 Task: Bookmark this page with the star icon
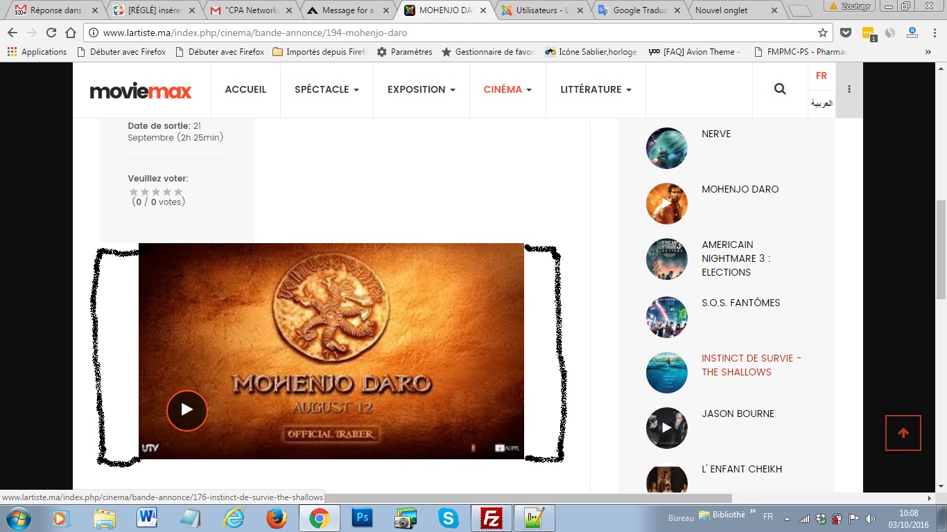pyautogui.click(x=823, y=33)
